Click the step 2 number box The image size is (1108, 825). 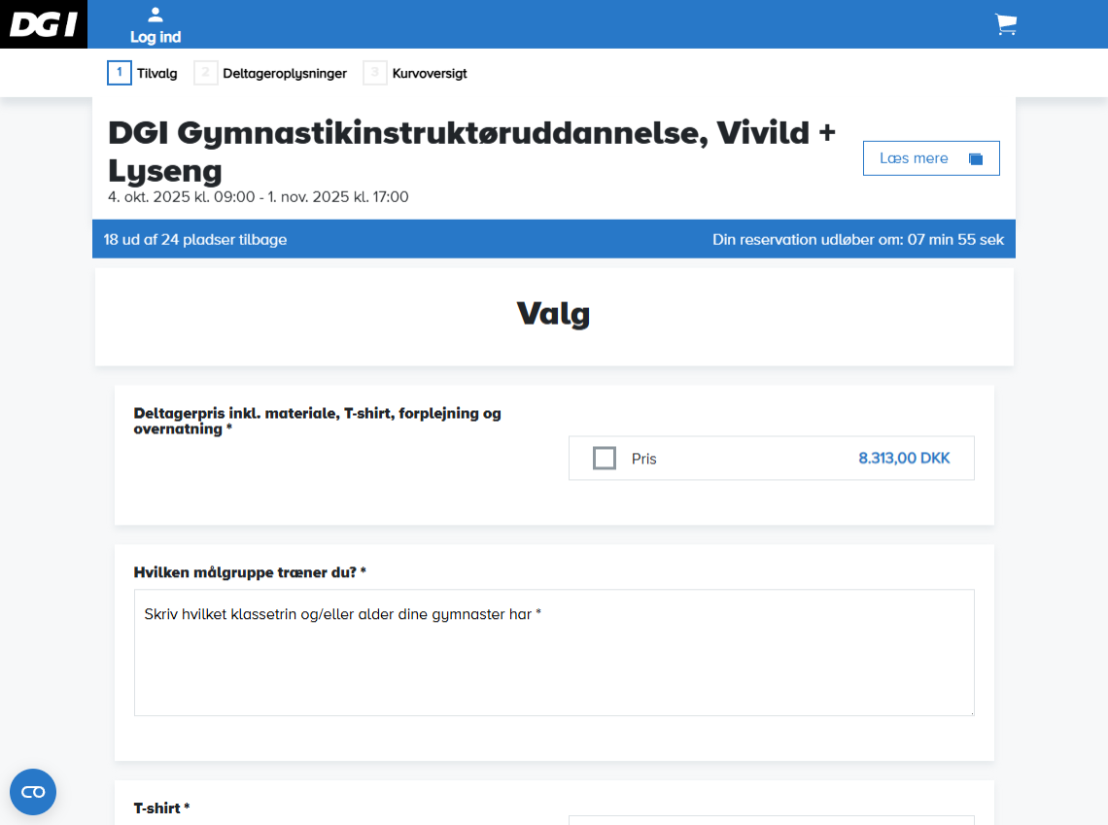point(206,73)
